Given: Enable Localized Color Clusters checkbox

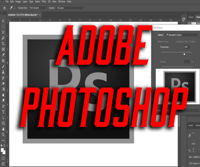Looking at the screenshot, I should [x=174, y=41].
